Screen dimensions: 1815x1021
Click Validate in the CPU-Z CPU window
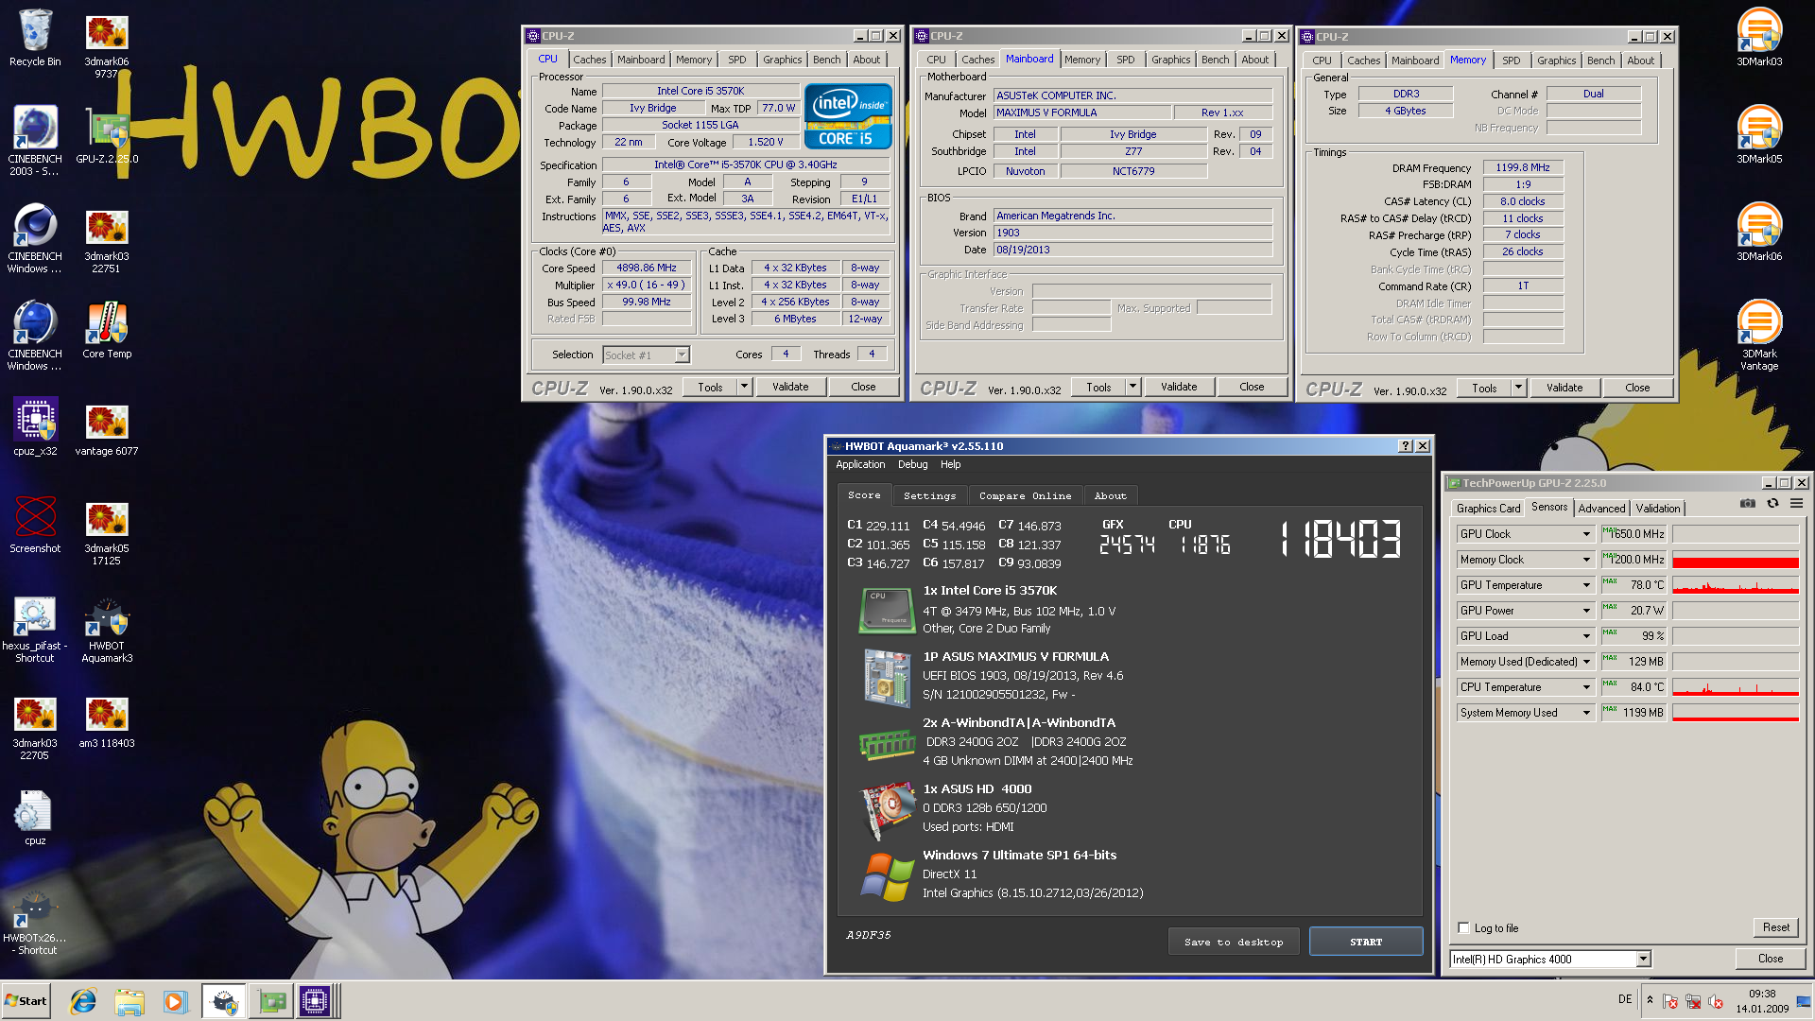790,387
